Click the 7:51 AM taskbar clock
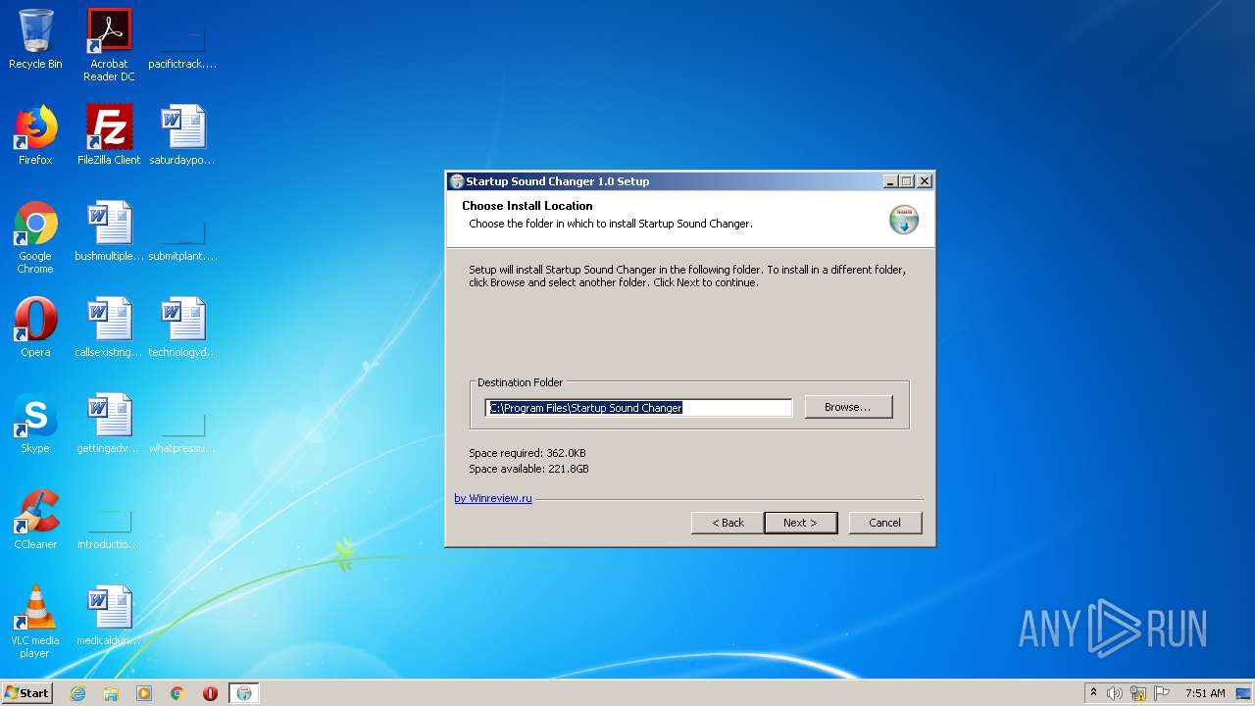The width and height of the screenshot is (1255, 706). click(1205, 693)
